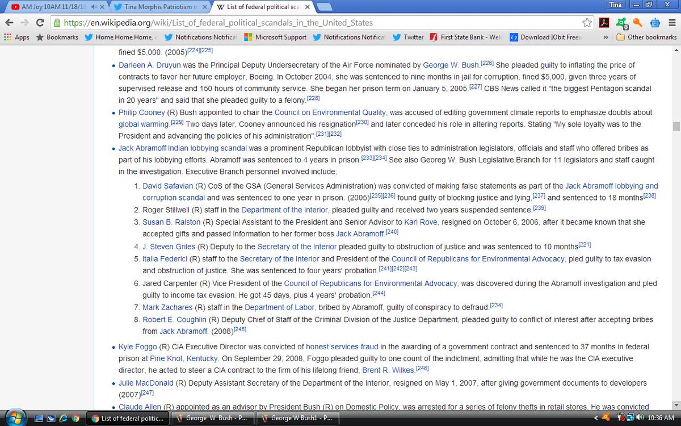Image resolution: width=681 pixels, height=426 pixels.
Task: Open citation reference [226]
Action: click(487, 63)
